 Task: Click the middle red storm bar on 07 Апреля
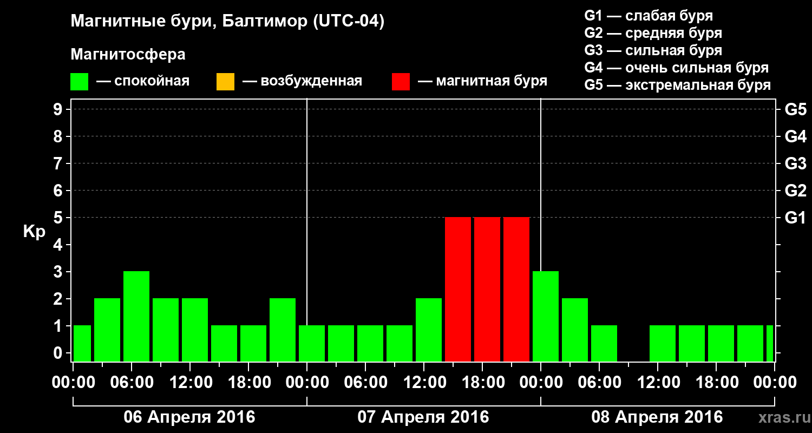(x=487, y=290)
